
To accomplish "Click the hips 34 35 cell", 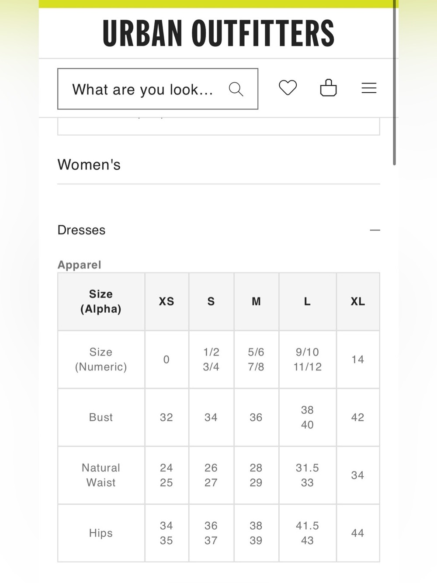I will (x=166, y=533).
